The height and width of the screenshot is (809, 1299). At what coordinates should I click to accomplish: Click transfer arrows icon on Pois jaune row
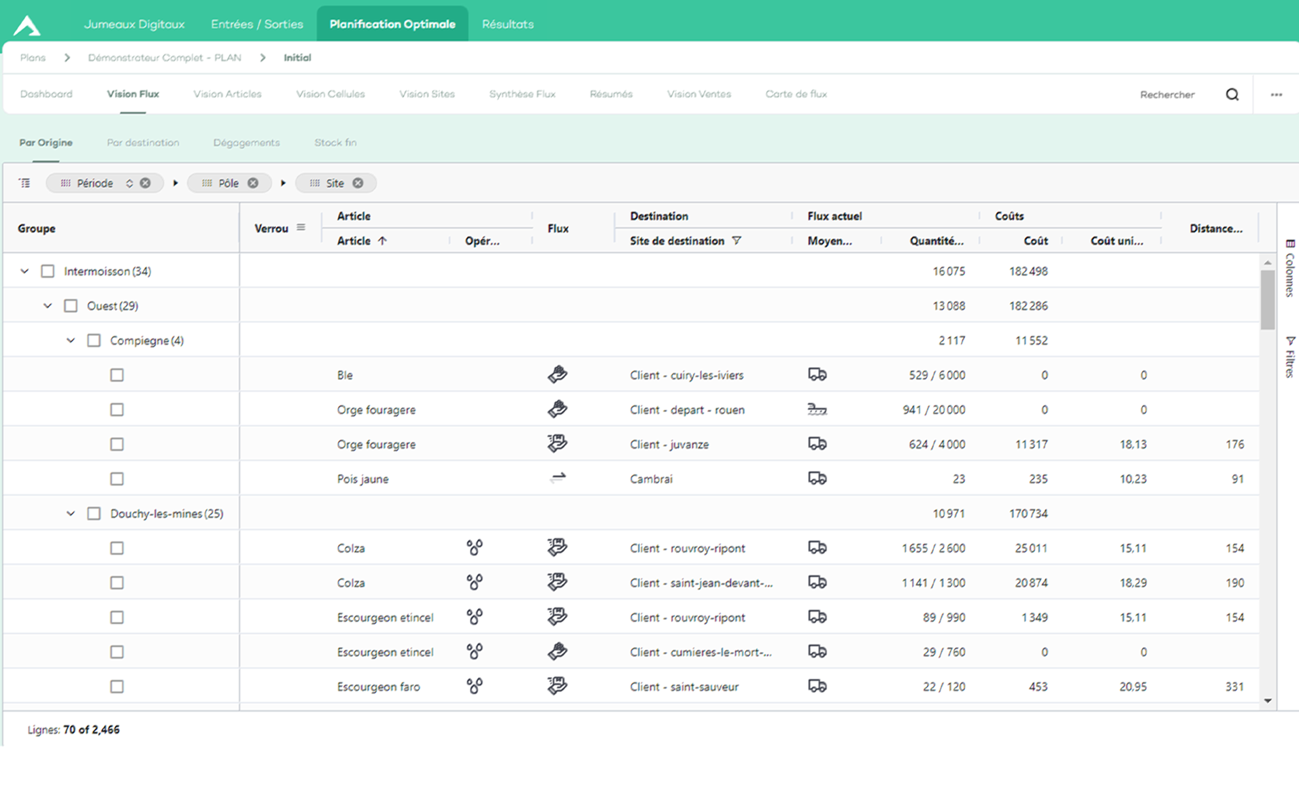557,479
